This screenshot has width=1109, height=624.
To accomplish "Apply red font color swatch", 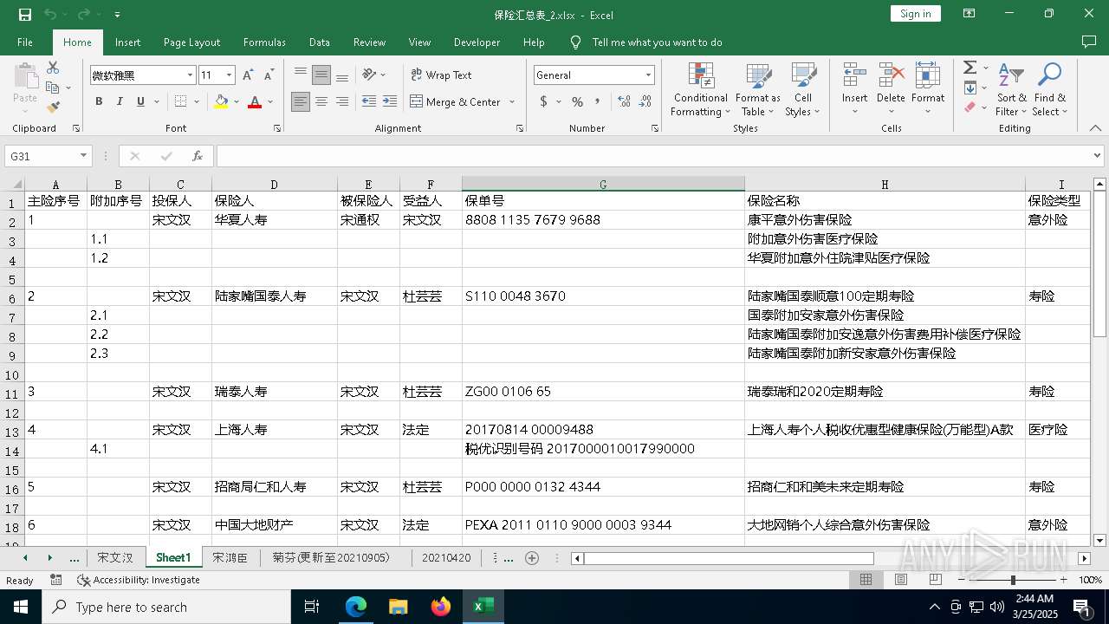I will click(255, 101).
